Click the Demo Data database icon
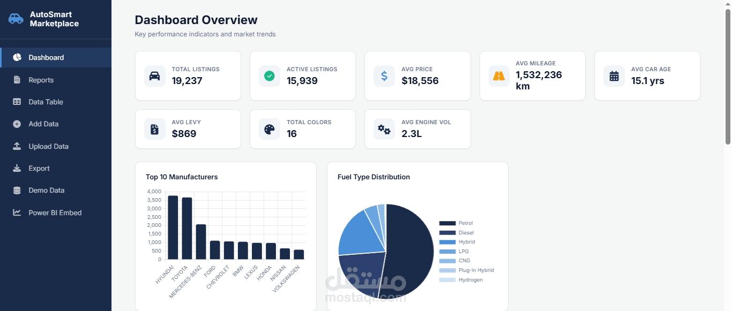 click(17, 190)
